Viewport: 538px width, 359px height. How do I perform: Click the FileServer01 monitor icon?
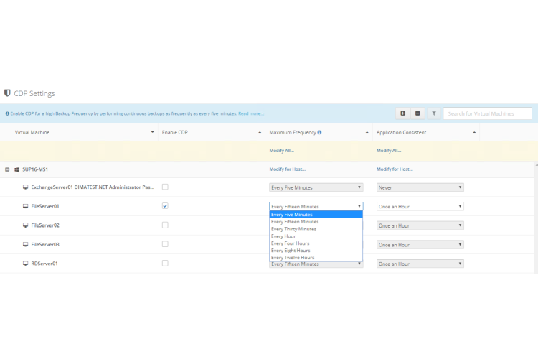[25, 206]
